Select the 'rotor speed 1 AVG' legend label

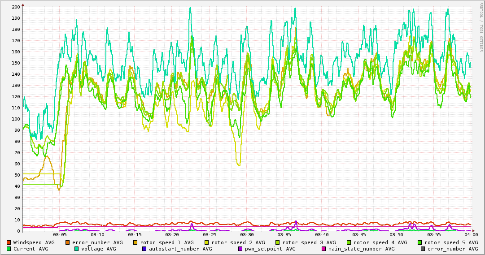(167, 243)
